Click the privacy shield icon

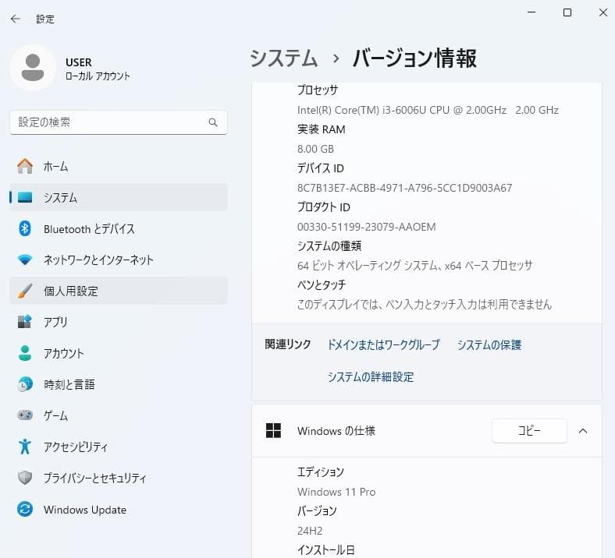pyautogui.click(x=25, y=477)
